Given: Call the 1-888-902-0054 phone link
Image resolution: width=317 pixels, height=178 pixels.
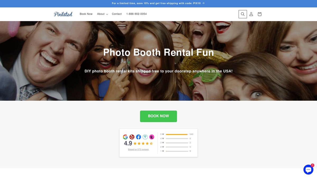Looking at the screenshot, I should tap(137, 14).
